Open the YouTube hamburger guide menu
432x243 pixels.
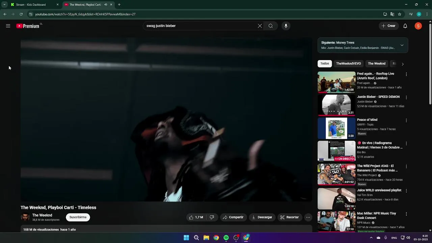pos(8,26)
